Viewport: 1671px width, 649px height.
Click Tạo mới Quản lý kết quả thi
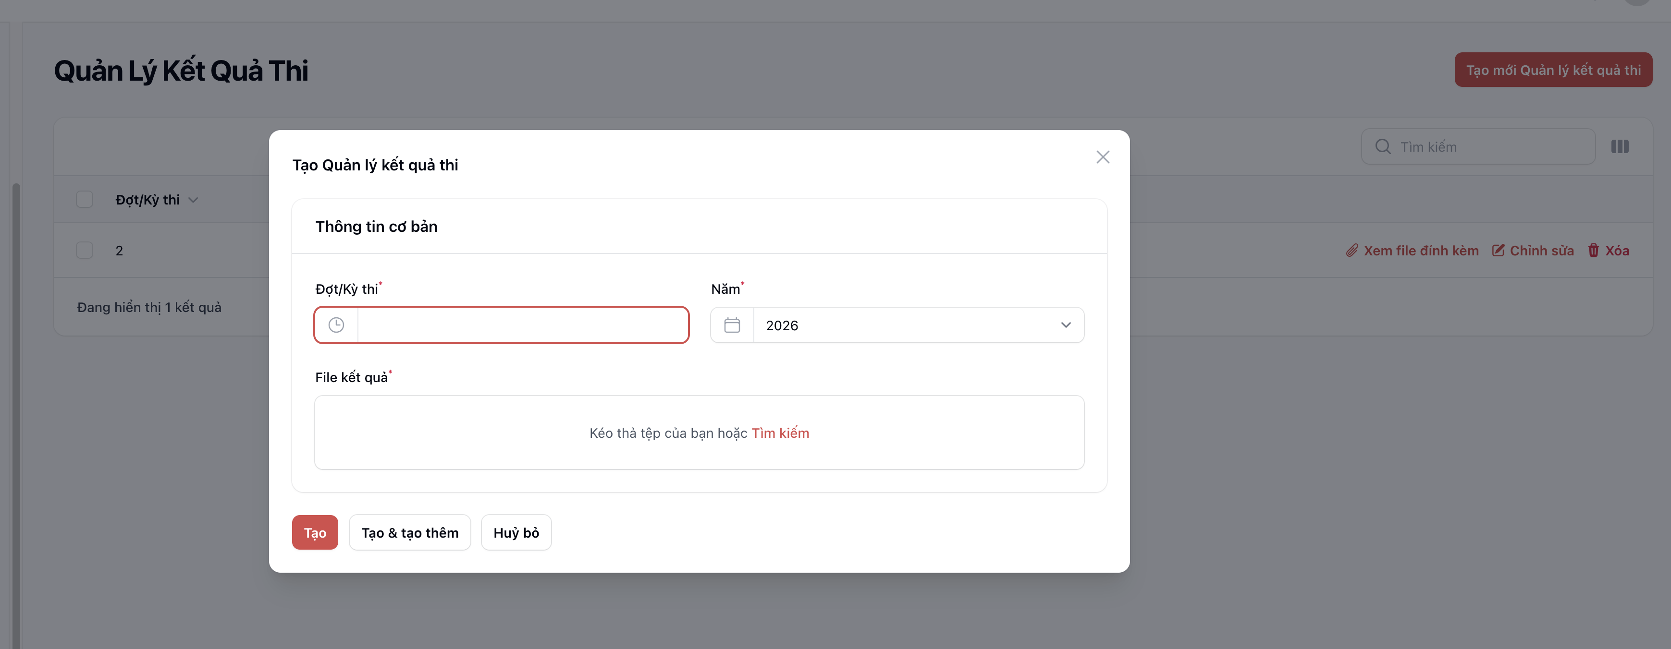(x=1553, y=70)
